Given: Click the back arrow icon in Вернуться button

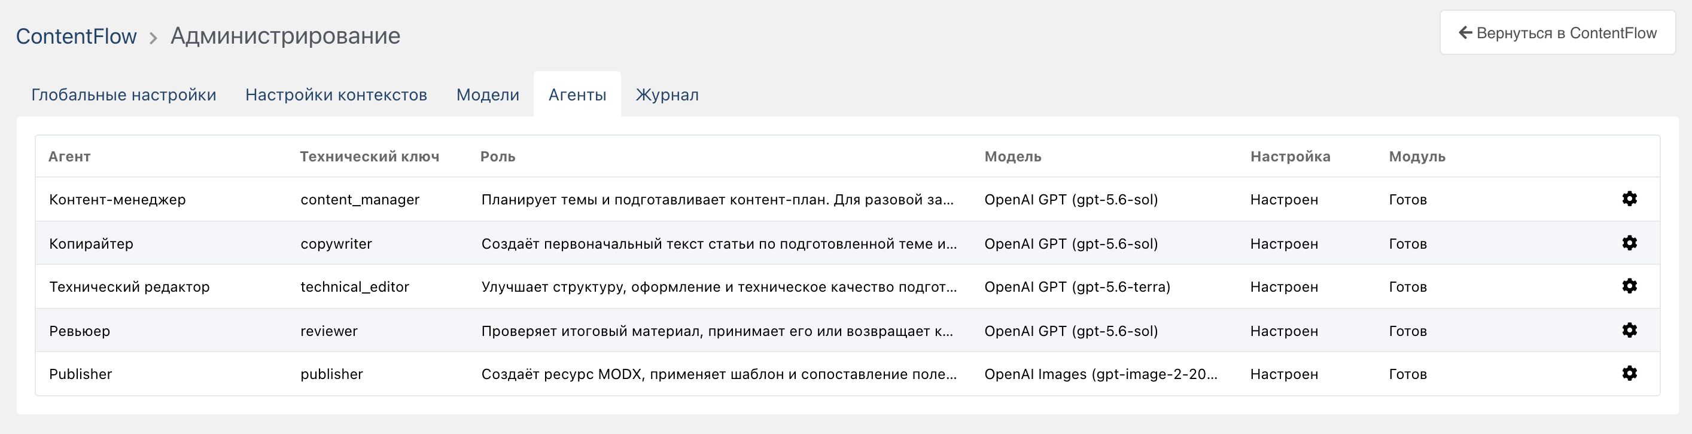Looking at the screenshot, I should (1465, 33).
